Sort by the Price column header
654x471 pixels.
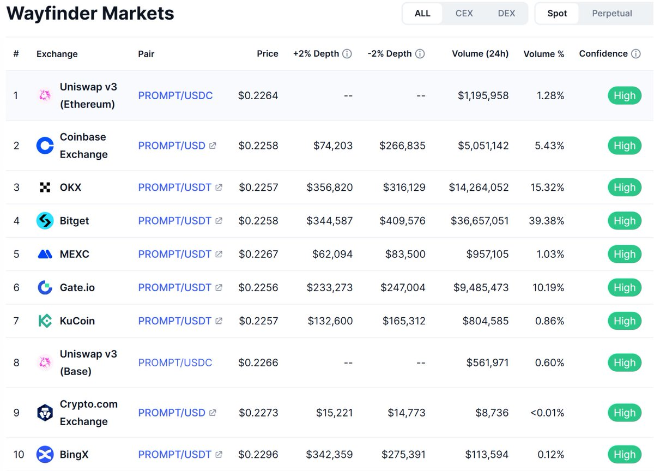tap(268, 54)
